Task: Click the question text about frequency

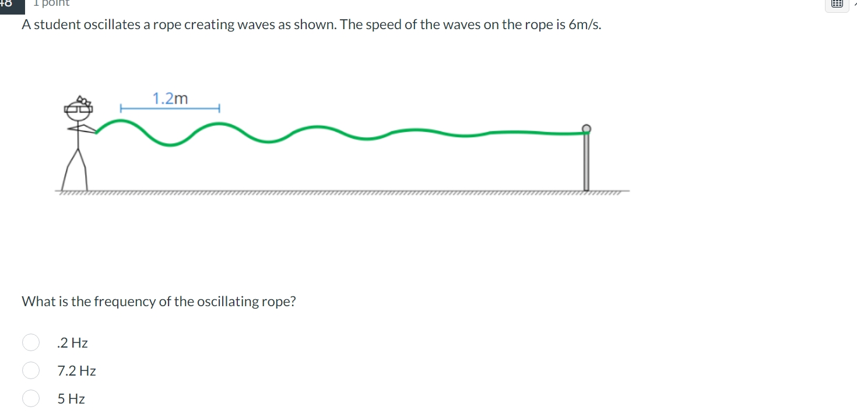Action: 159,301
